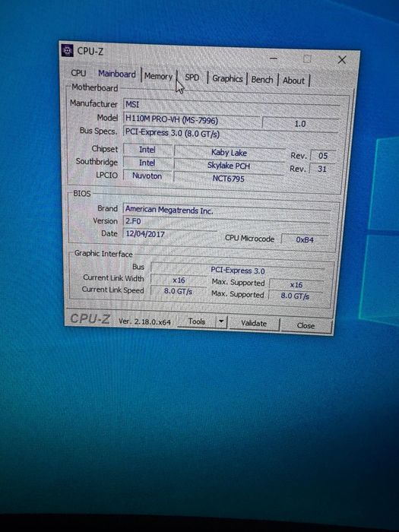Click Current Link Width x16 value
399x532 pixels.
point(179,280)
